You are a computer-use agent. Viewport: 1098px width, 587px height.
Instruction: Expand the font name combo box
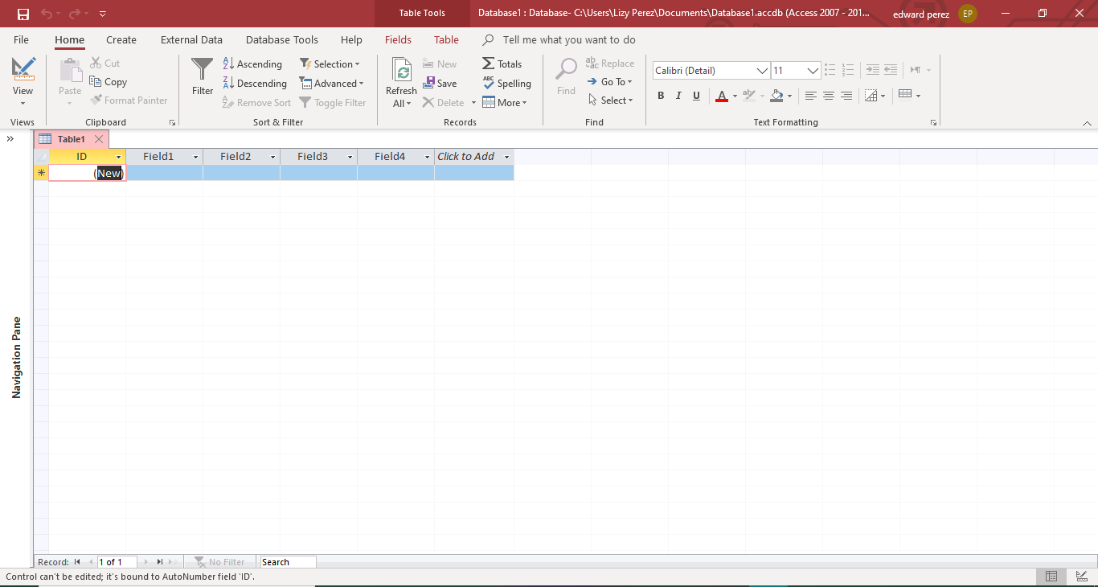763,71
